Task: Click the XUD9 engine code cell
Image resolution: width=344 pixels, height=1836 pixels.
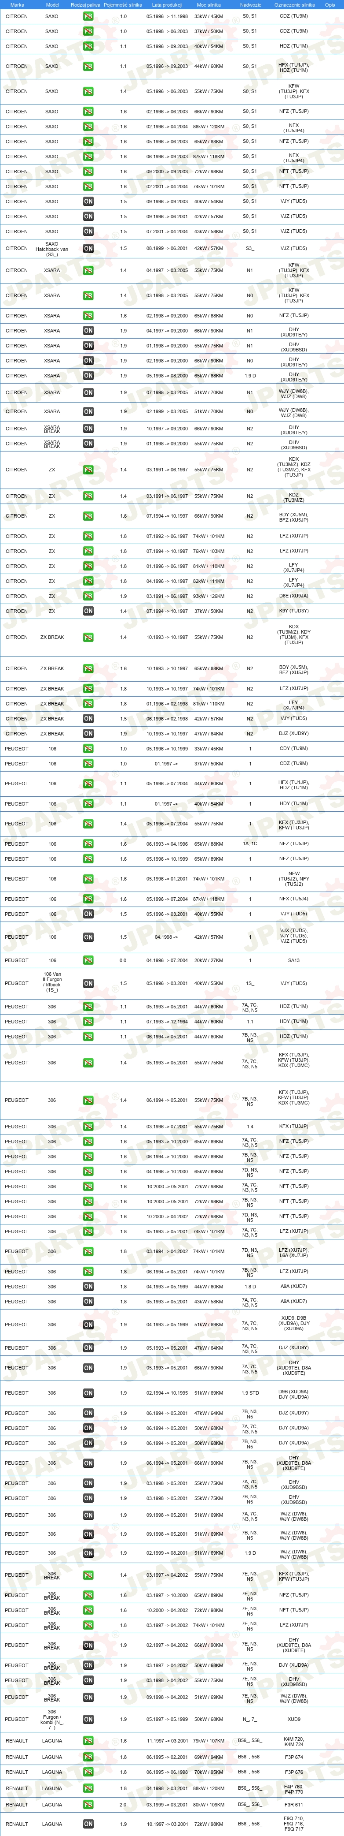Action: pos(293,1720)
